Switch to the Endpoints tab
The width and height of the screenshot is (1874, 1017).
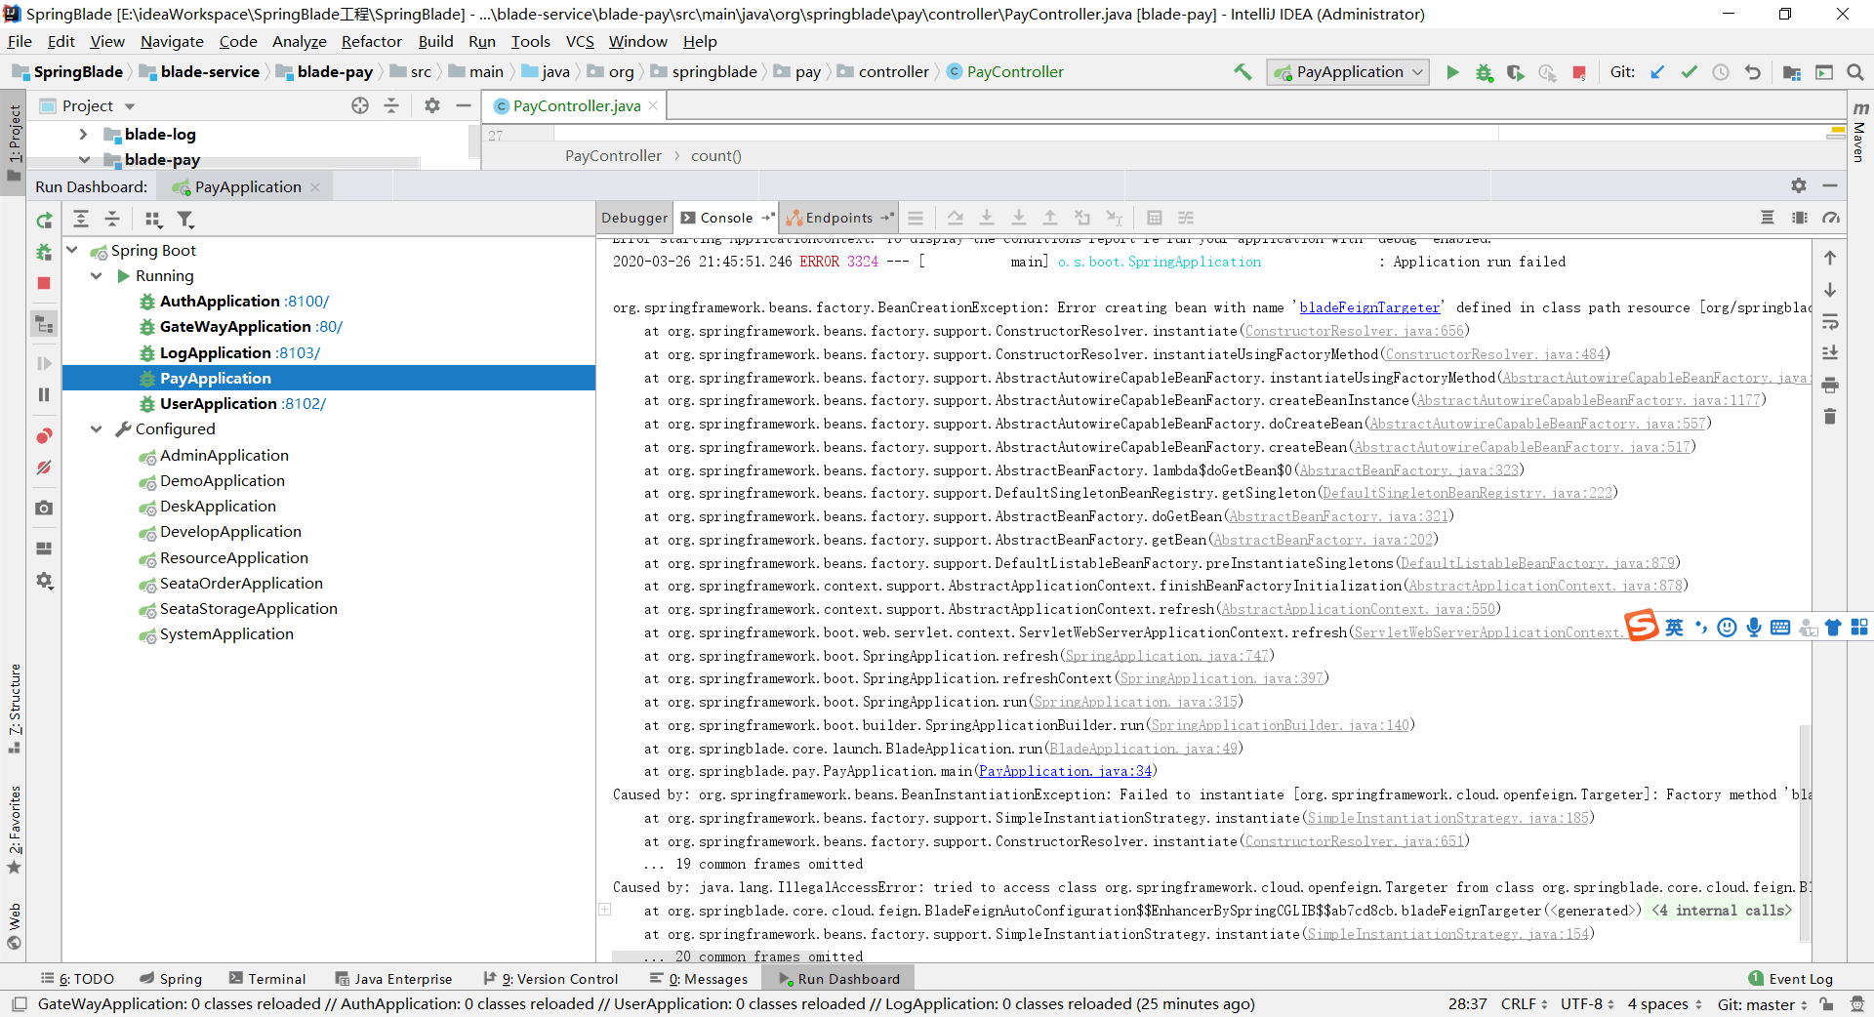[x=839, y=218]
